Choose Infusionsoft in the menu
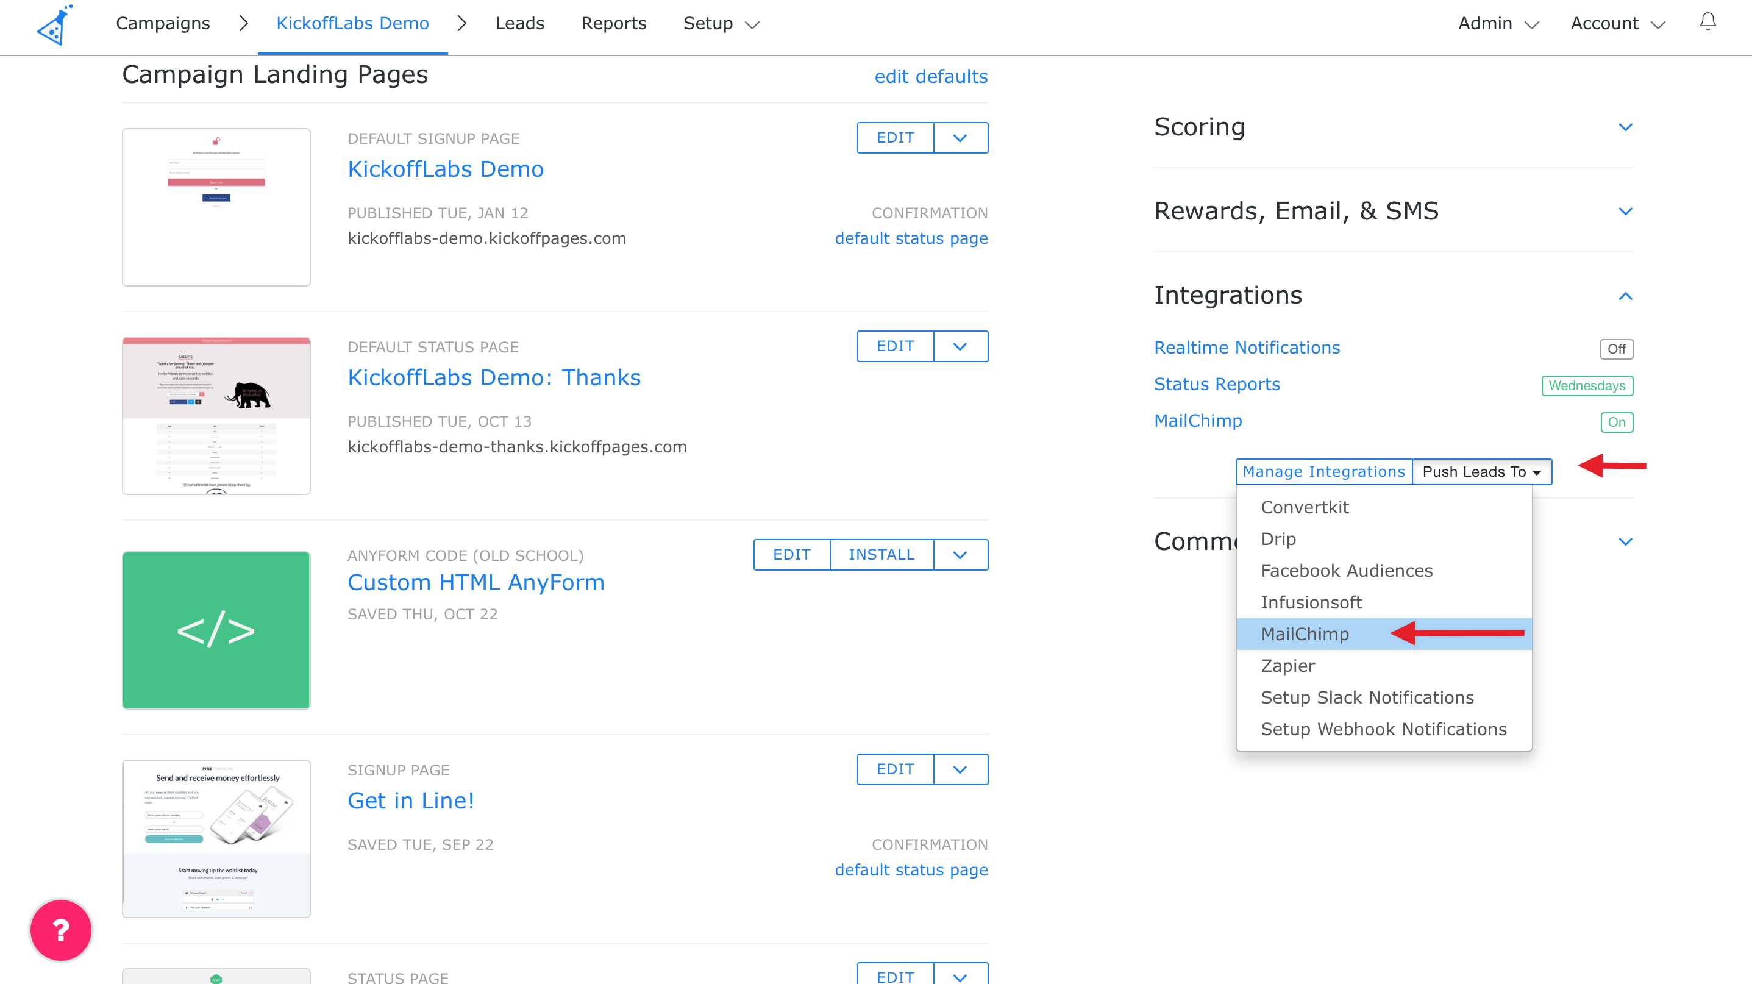Viewport: 1752px width, 984px height. (1384, 602)
